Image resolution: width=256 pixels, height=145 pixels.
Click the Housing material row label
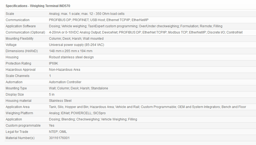pyautogui.click(x=18, y=101)
